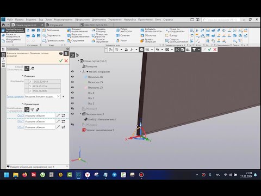The image size is (261, 196).
Task: Select the Вырезать выдавливанием tool
Action: (x=78, y=35)
